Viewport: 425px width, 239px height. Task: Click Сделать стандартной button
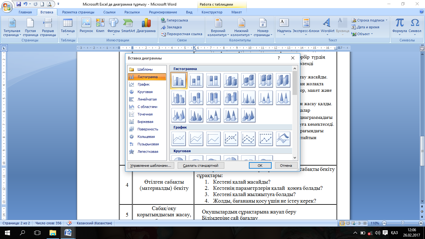(201, 166)
